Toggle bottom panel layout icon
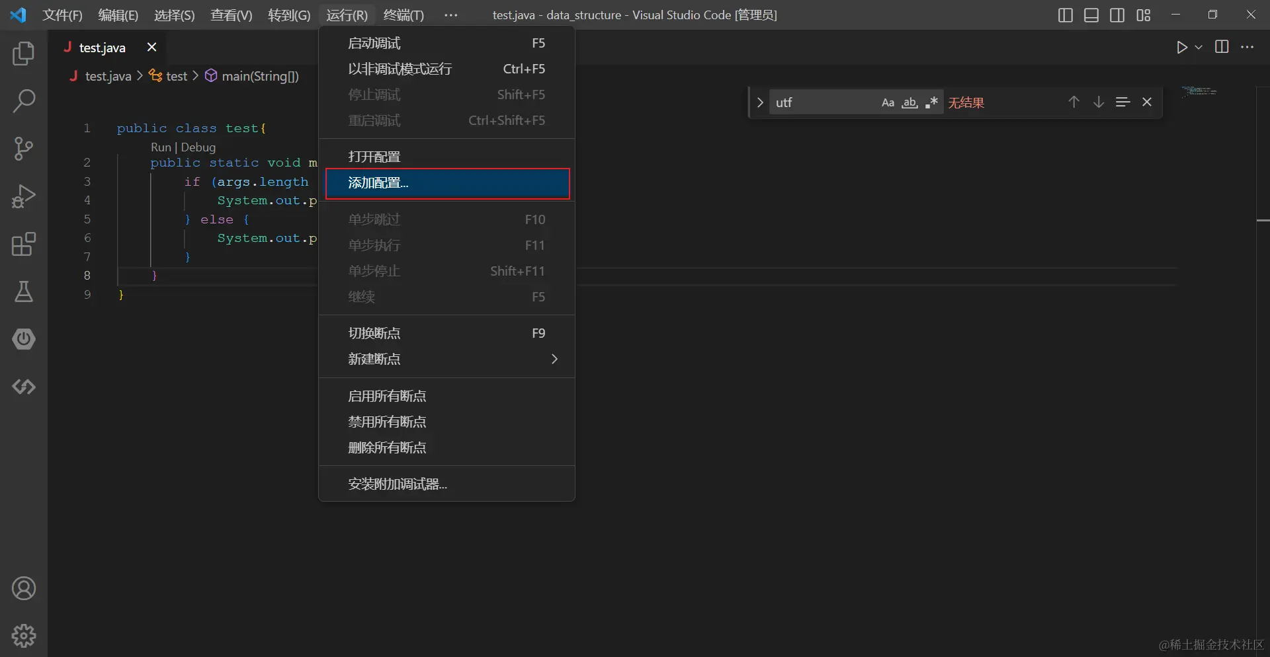Screen dimensions: 1270x657 point(1091,15)
